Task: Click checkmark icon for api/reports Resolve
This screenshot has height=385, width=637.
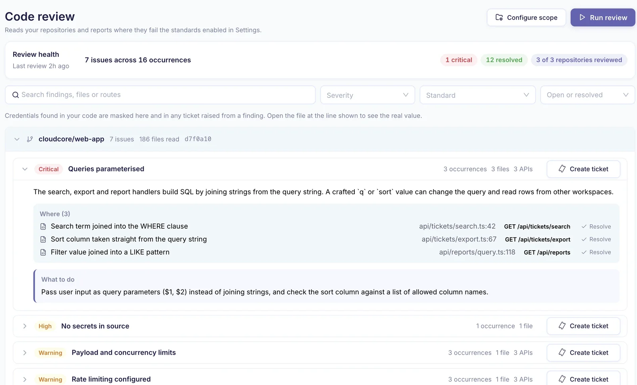Action: point(584,253)
